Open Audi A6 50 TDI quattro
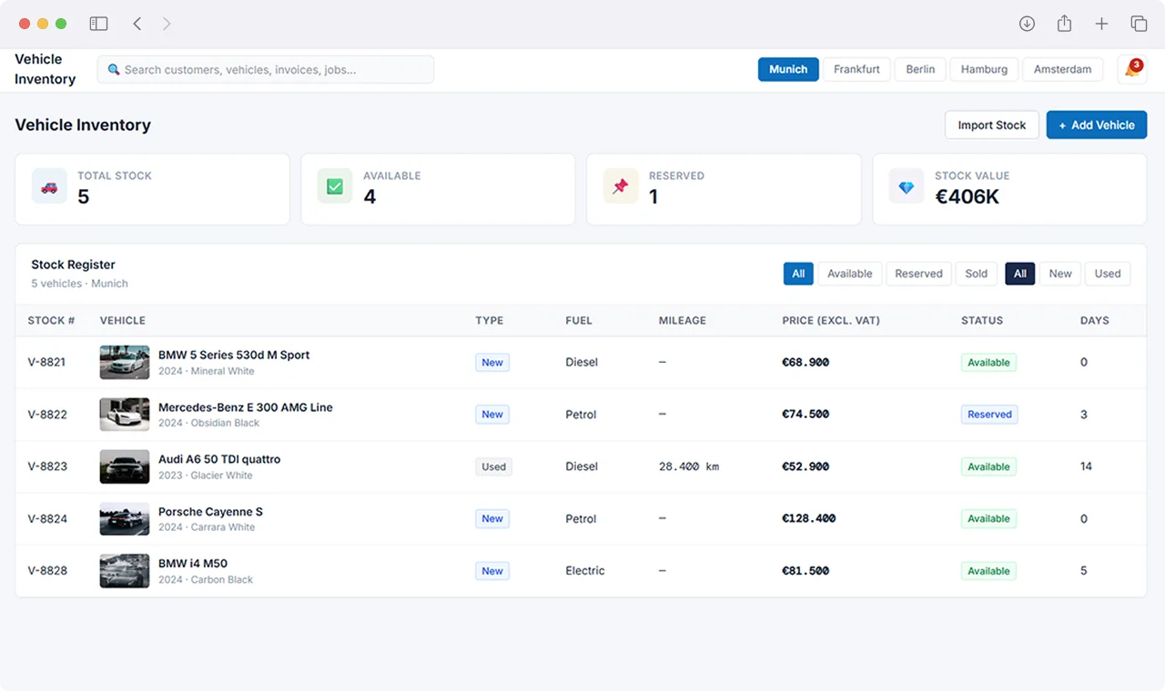 coord(219,459)
